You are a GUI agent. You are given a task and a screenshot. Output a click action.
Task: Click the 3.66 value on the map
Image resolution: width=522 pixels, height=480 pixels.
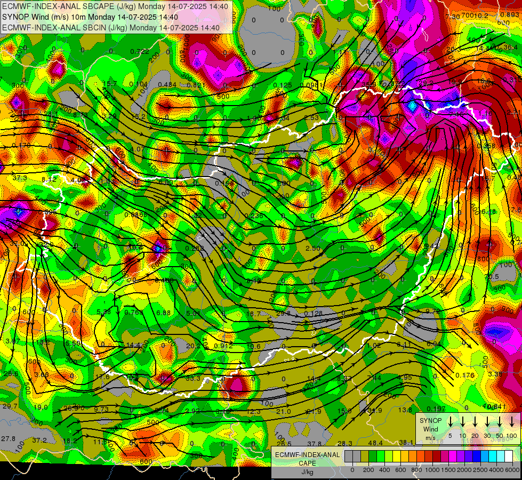[x=42, y=375]
